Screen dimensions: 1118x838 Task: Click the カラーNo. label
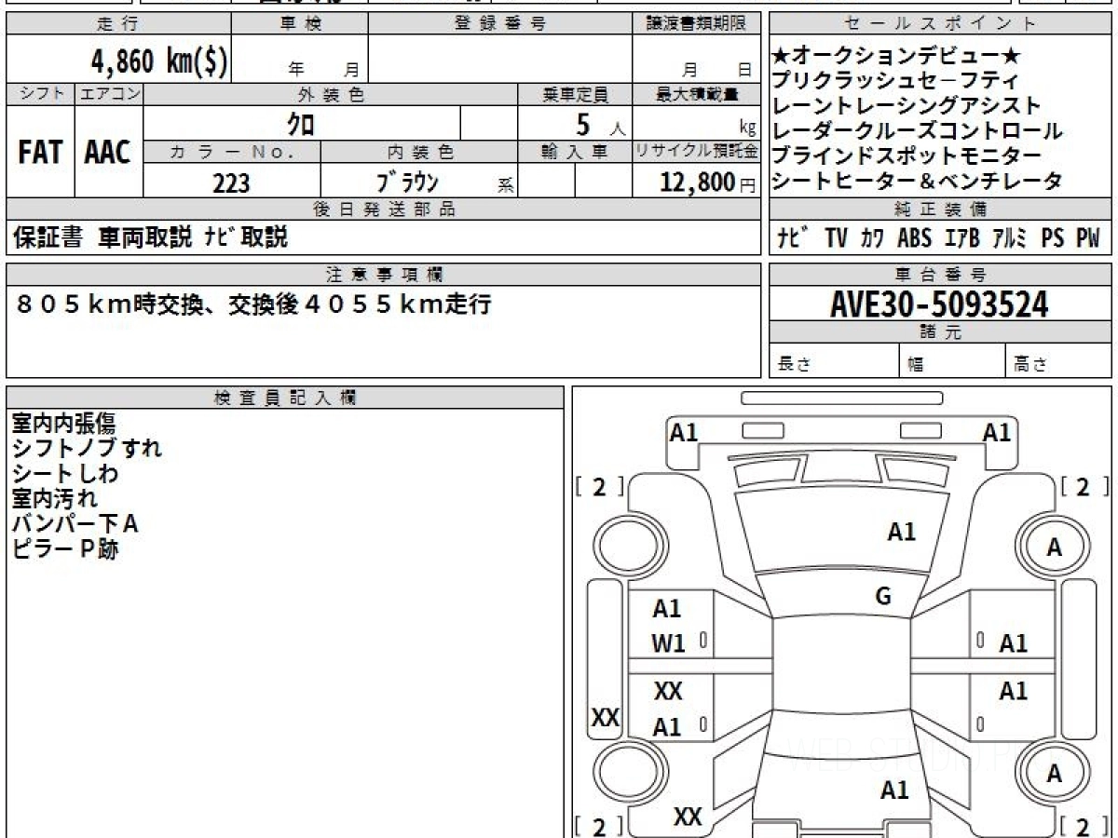tap(232, 152)
